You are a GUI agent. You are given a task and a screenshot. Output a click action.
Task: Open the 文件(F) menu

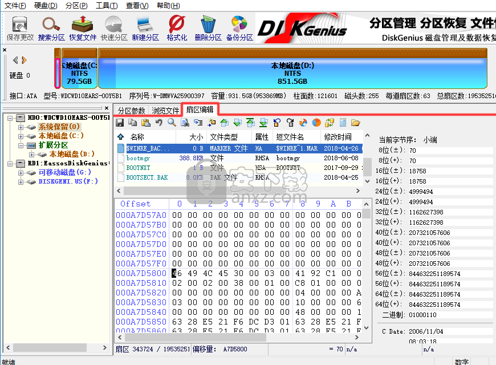15,6
